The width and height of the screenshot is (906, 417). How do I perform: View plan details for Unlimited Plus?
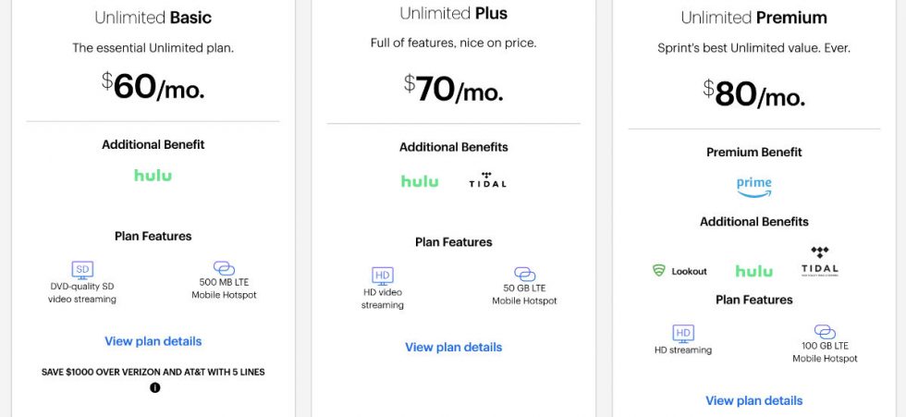pos(453,347)
